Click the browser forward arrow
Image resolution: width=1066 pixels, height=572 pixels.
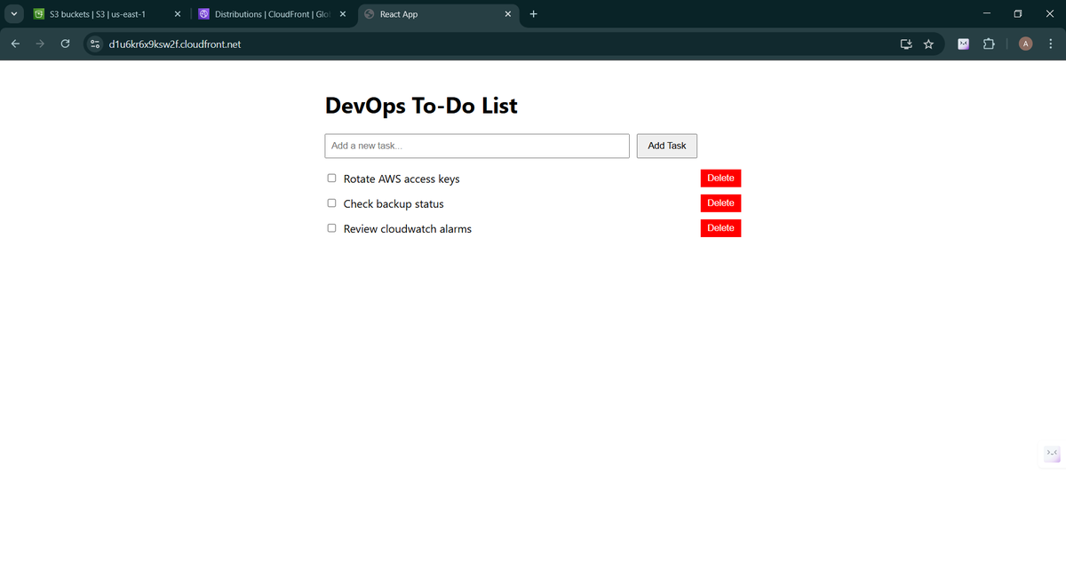tap(41, 44)
